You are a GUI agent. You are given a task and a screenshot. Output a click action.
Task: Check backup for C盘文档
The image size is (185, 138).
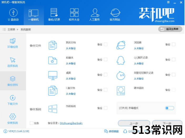click(106, 90)
